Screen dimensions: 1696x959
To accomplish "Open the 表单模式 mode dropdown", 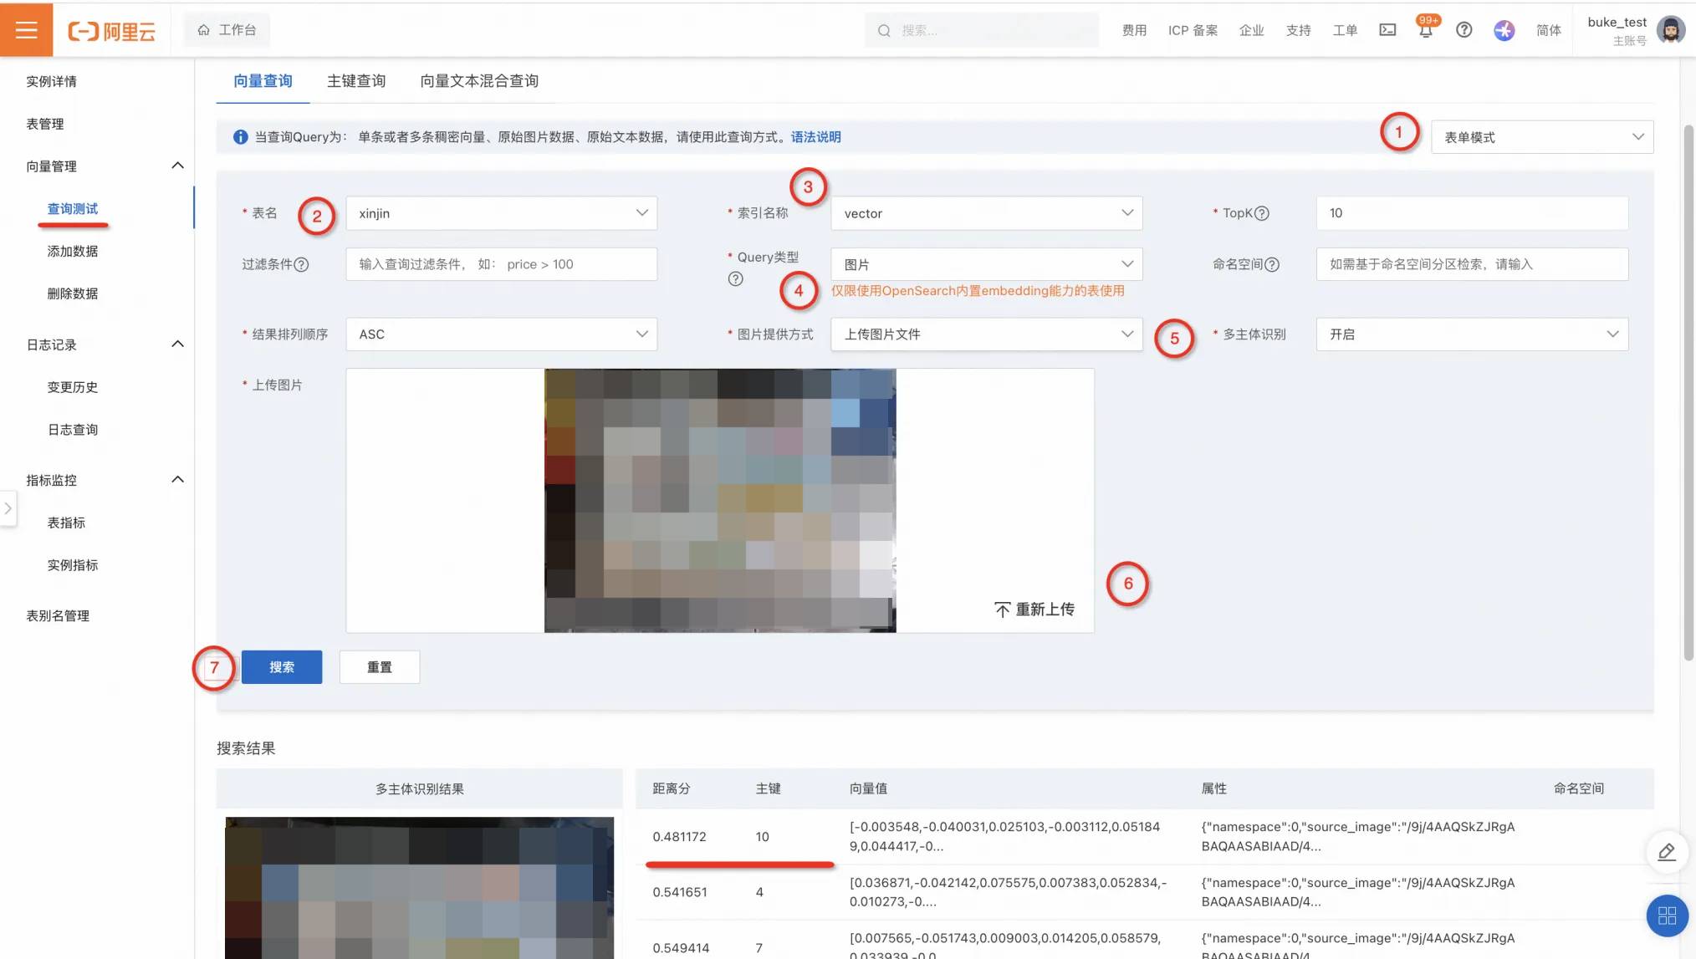I will coord(1541,137).
